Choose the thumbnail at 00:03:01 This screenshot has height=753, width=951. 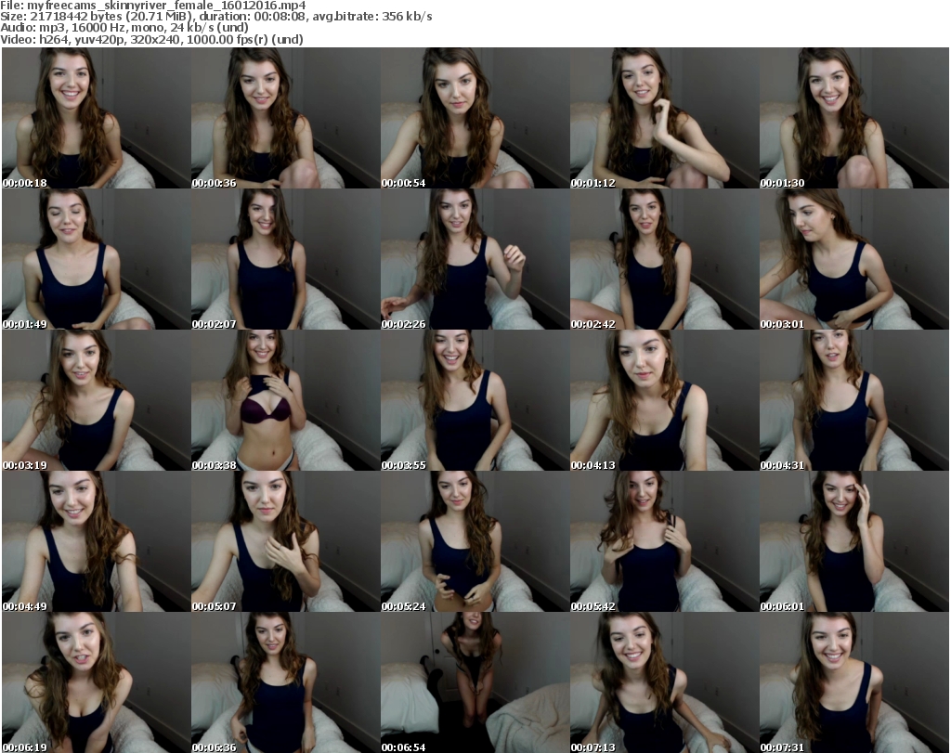click(x=854, y=259)
